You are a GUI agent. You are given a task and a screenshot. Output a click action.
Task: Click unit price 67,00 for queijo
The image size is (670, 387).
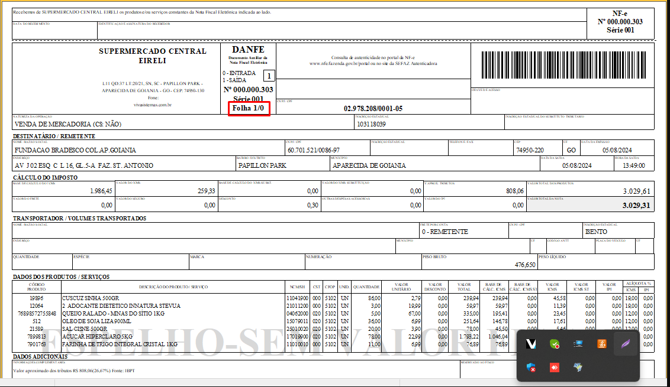coord(414,314)
